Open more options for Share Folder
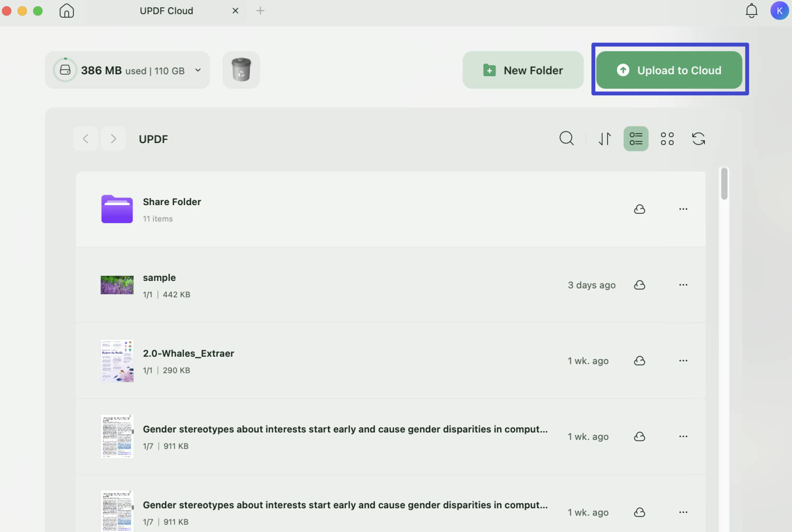Screen dimensions: 792x532 (x=683, y=209)
